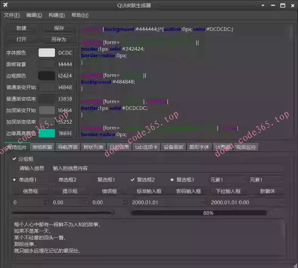Open the 编辑(E) menu
298x268 pixels.
pyautogui.click(x=34, y=15)
